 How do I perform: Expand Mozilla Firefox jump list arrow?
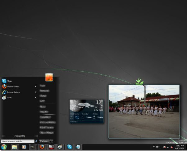36,87
